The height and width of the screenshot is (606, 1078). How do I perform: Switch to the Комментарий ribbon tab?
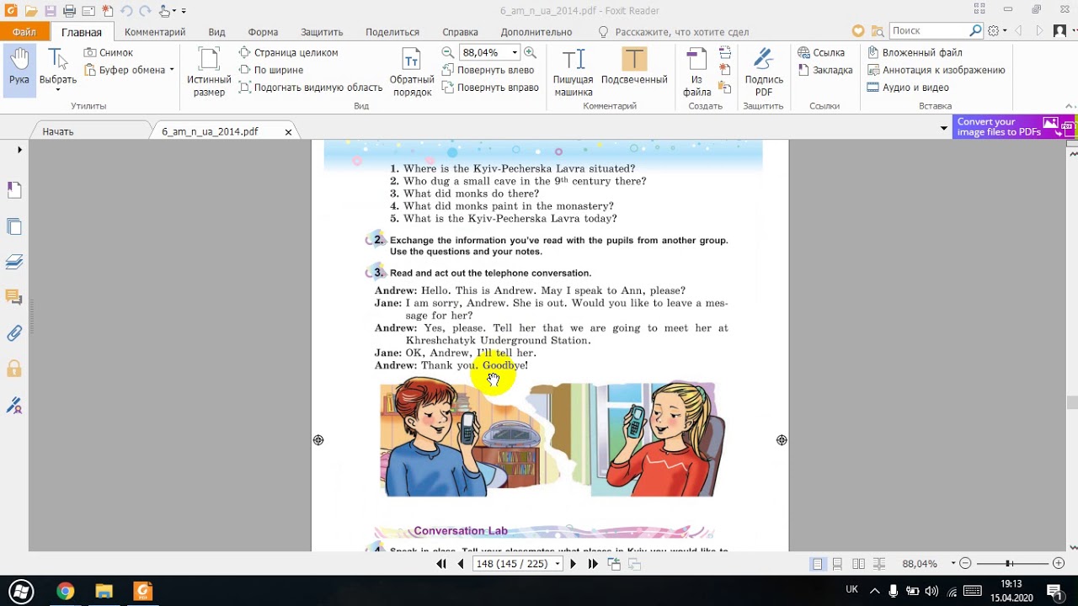point(155,32)
